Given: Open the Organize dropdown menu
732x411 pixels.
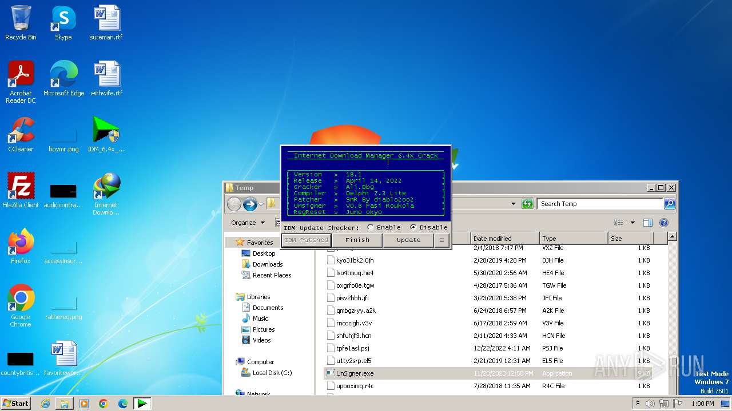Looking at the screenshot, I should click(248, 223).
